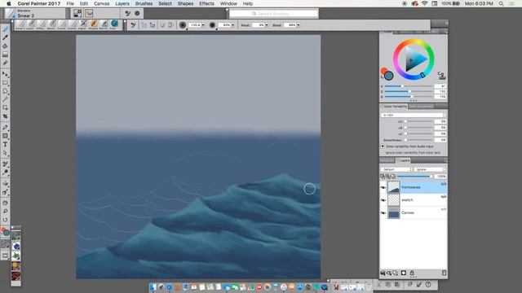Image resolution: width=522 pixels, height=293 pixels.
Task: Click the clone color rubber stamp icon
Action: [442, 76]
